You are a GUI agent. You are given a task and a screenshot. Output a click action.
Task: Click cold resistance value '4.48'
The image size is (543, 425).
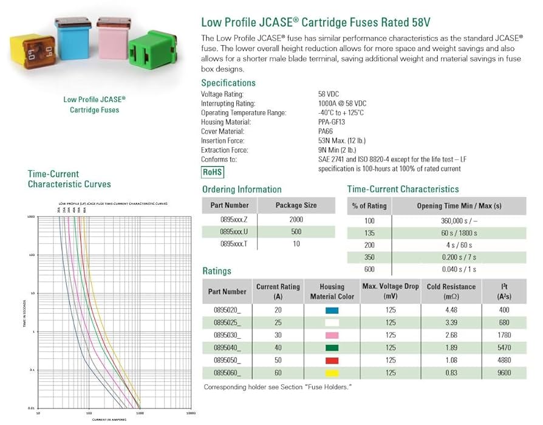[451, 310]
